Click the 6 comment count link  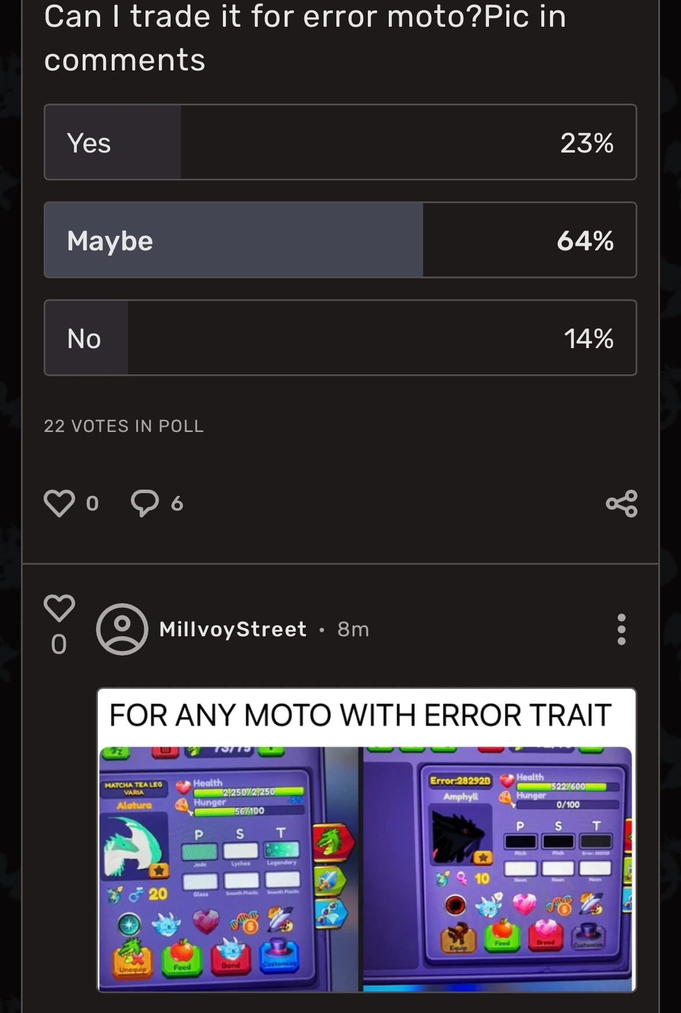pos(175,503)
